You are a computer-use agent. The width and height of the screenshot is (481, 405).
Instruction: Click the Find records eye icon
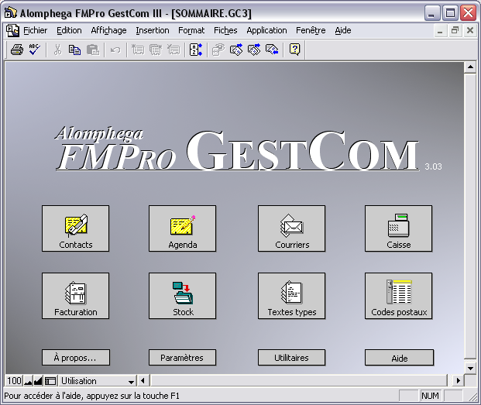point(218,50)
